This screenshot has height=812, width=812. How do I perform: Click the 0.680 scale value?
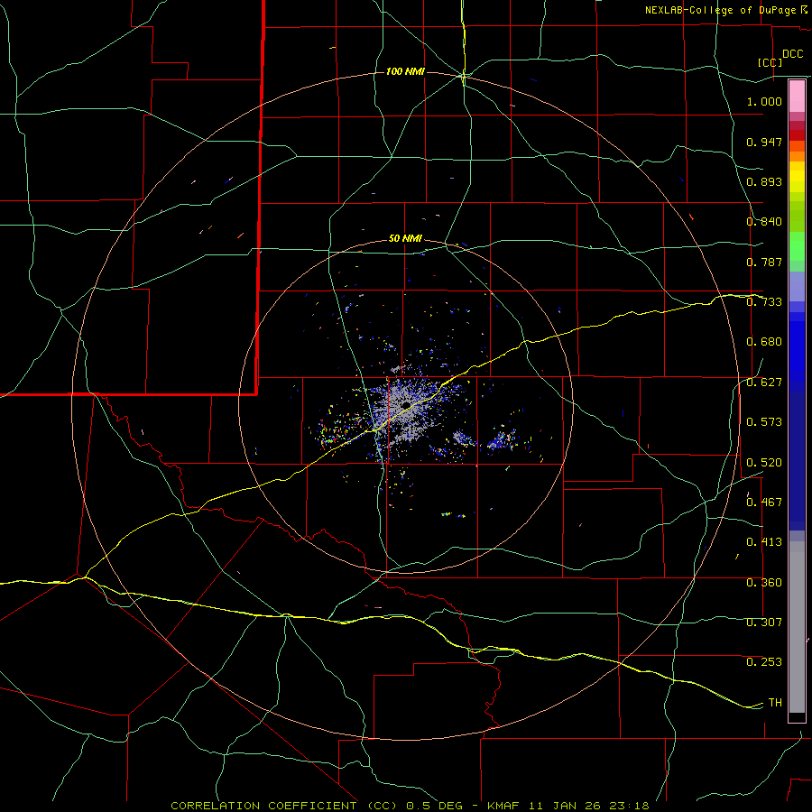point(764,342)
